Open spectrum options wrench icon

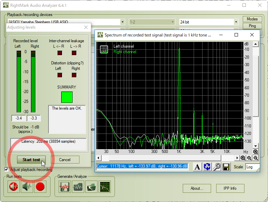217,167
